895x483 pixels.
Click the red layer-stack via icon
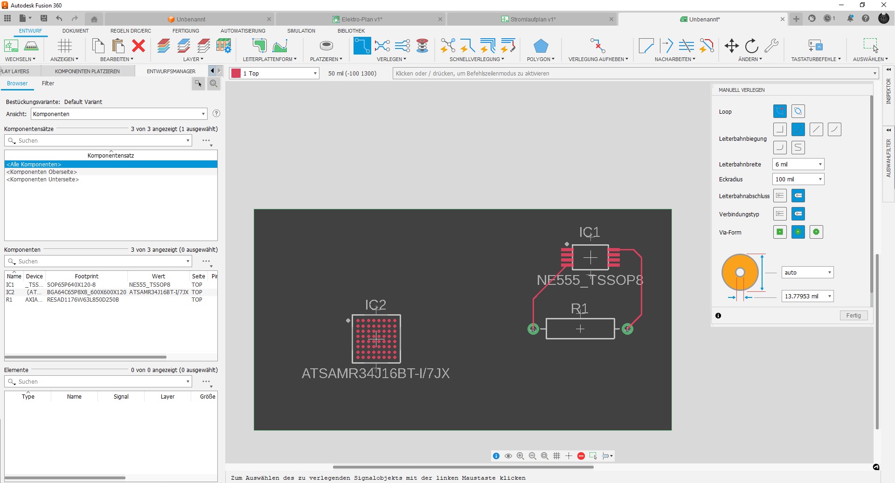tap(423, 46)
